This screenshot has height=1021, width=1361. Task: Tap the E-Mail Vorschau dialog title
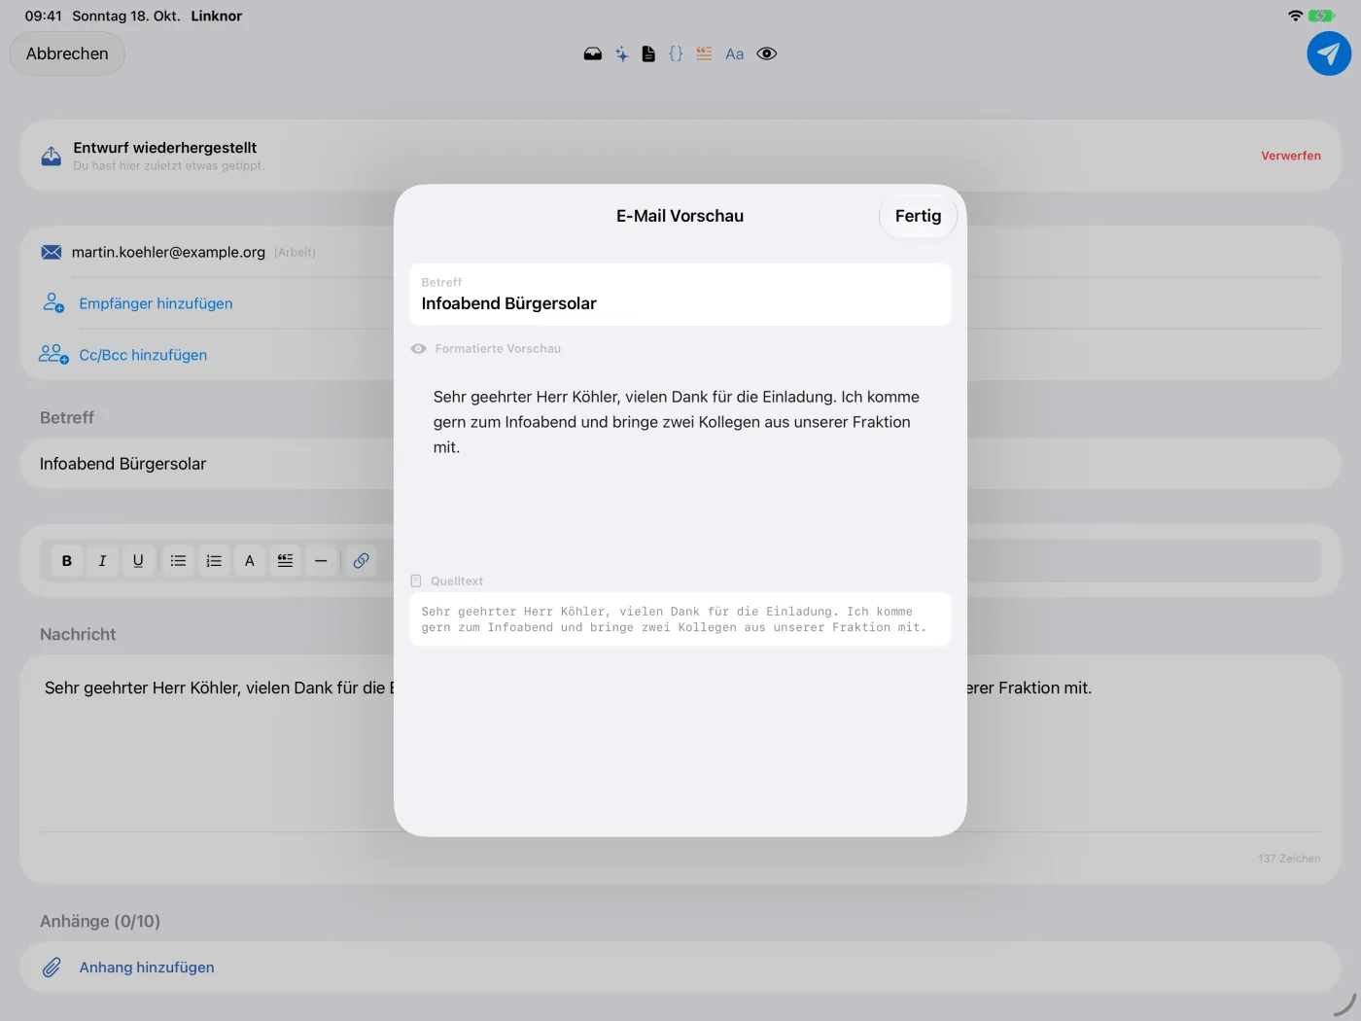click(x=680, y=216)
